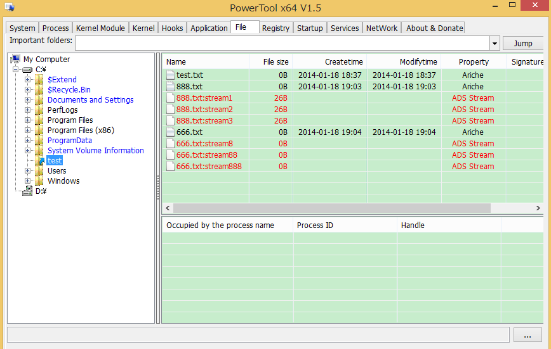Click the ellipsis button at bottom right
551x349 pixels.
(528, 335)
